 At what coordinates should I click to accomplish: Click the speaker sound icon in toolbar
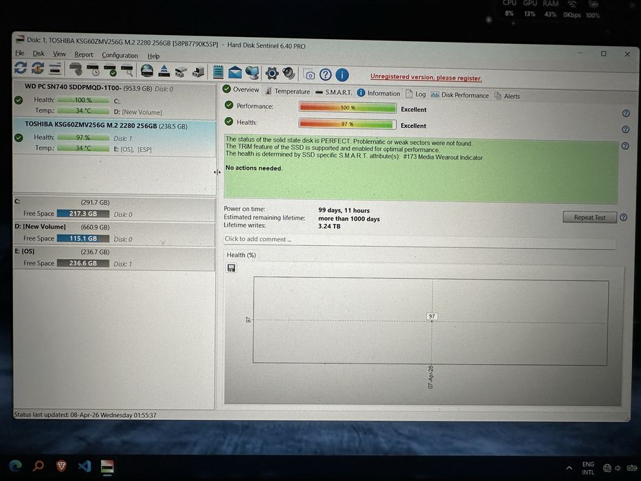pyautogui.click(x=289, y=74)
